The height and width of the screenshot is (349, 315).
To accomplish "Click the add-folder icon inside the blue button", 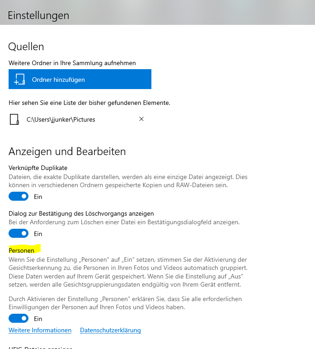I will (x=19, y=79).
